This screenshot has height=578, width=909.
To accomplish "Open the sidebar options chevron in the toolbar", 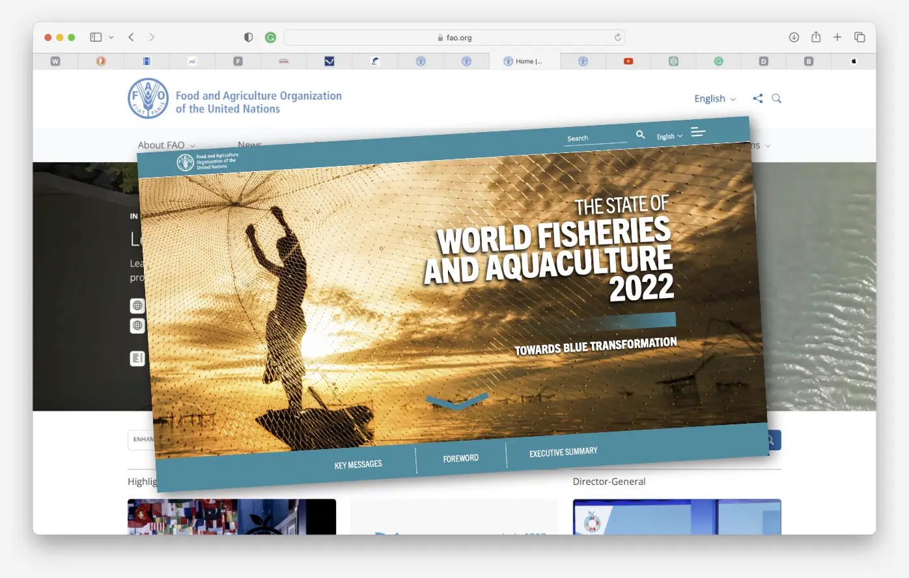I will pyautogui.click(x=111, y=37).
